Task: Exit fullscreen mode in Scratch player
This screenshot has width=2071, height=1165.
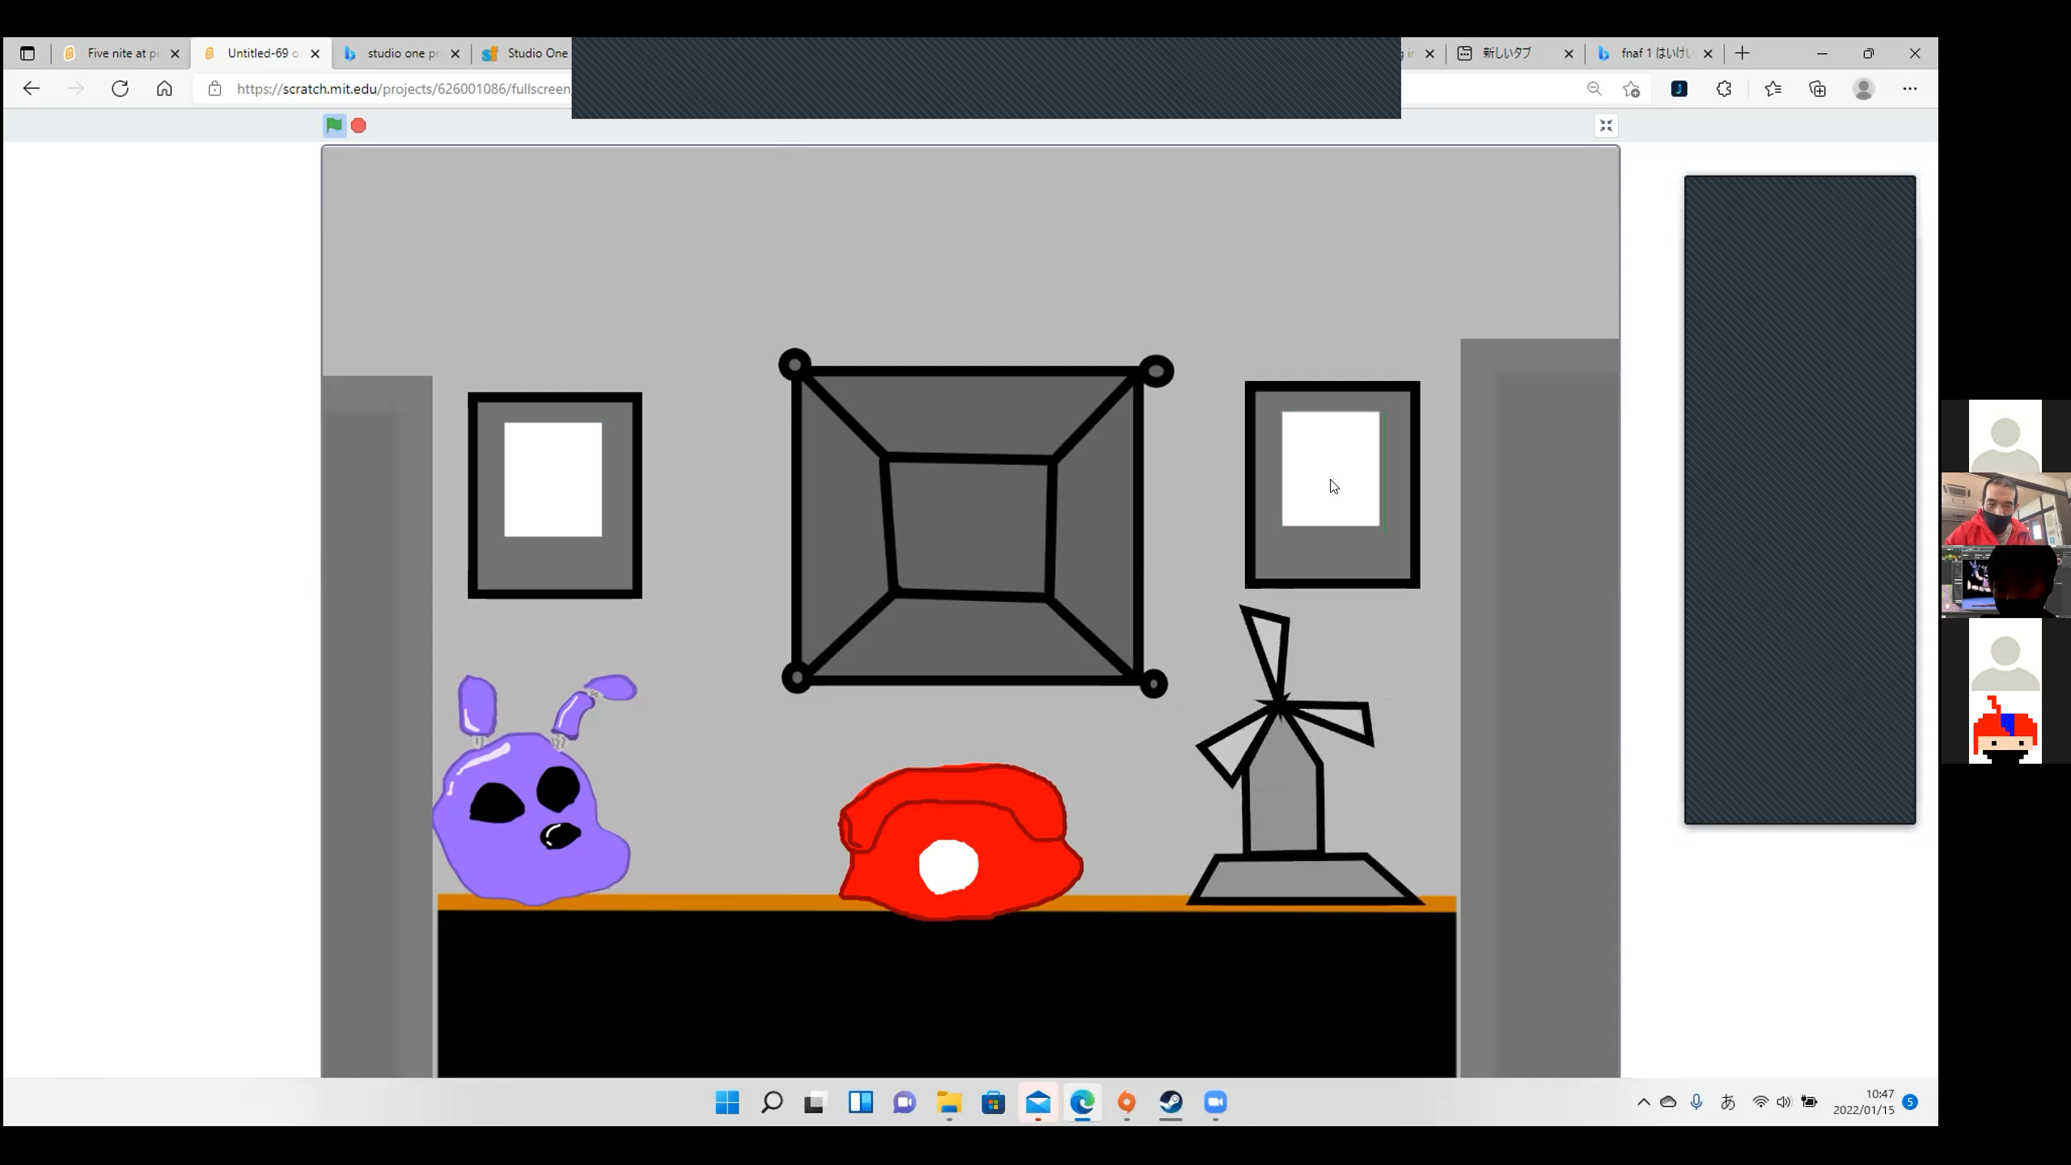Action: pyautogui.click(x=1606, y=125)
